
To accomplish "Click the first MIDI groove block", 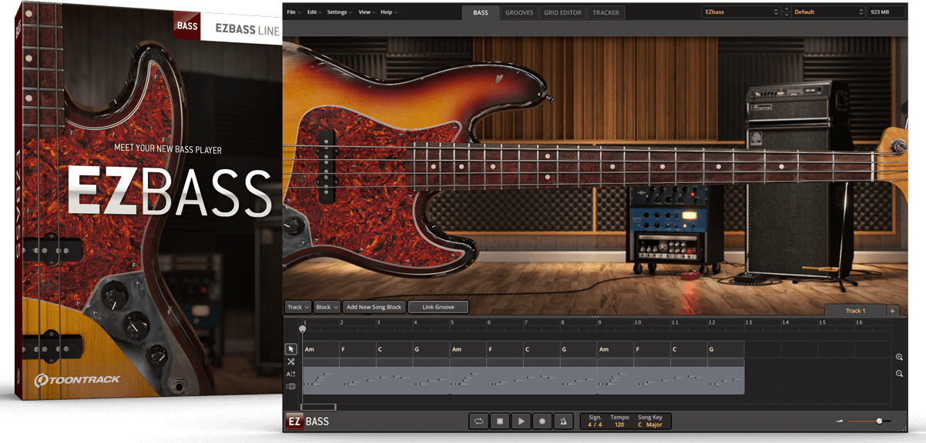I will point(376,377).
